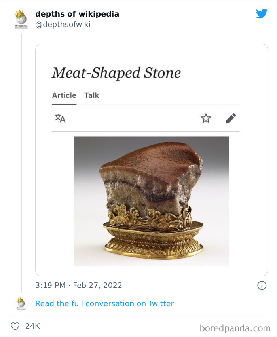Click the Meat-Shaped Stone article title
The width and height of the screenshot is (277, 337).
point(116,73)
